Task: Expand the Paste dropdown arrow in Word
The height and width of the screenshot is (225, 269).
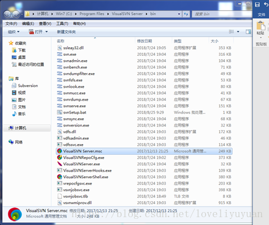Action: coord(261,38)
